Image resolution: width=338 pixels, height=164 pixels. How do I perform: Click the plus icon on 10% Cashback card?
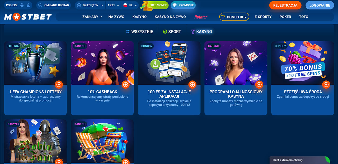126,85
